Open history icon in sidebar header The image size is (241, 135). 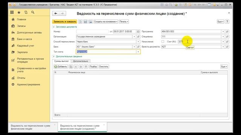pos(26,12)
